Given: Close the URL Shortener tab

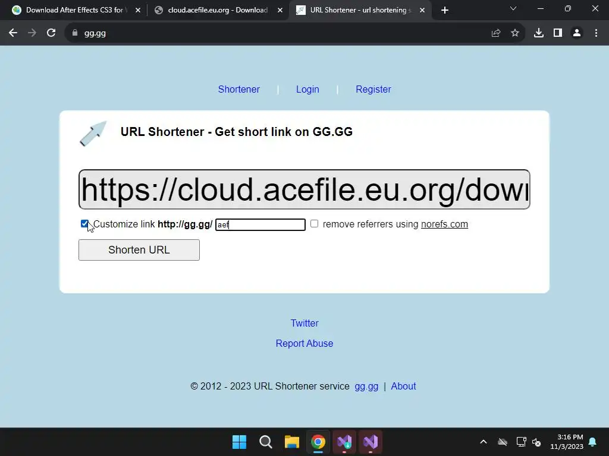Looking at the screenshot, I should [422, 10].
